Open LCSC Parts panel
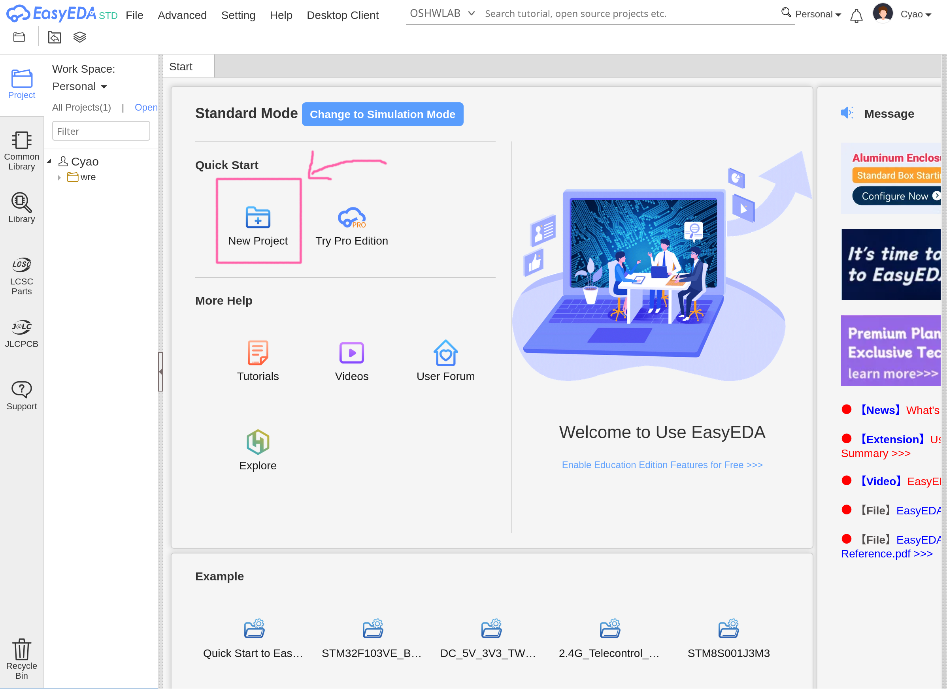Image resolution: width=947 pixels, height=689 pixels. [x=22, y=276]
